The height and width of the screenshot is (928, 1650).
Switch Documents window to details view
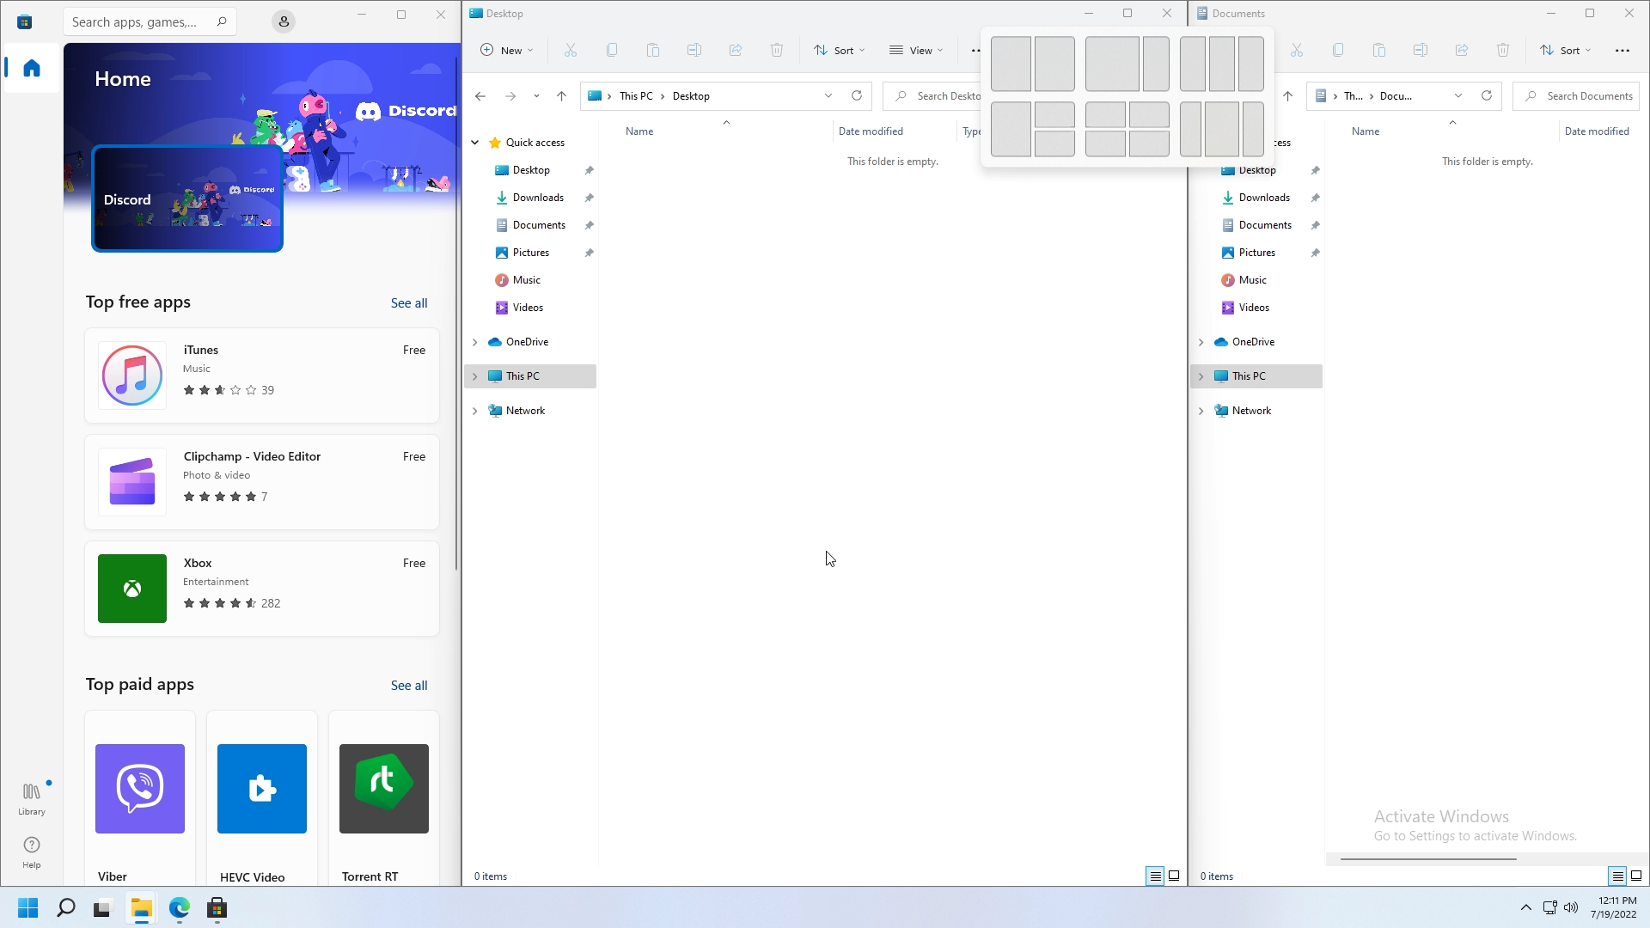(1617, 876)
